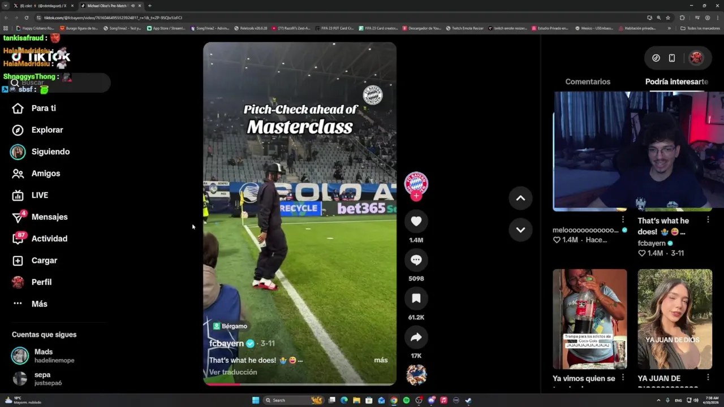The image size is (724, 407).
Task: Open comments bubble showing 5098
Action: click(416, 260)
